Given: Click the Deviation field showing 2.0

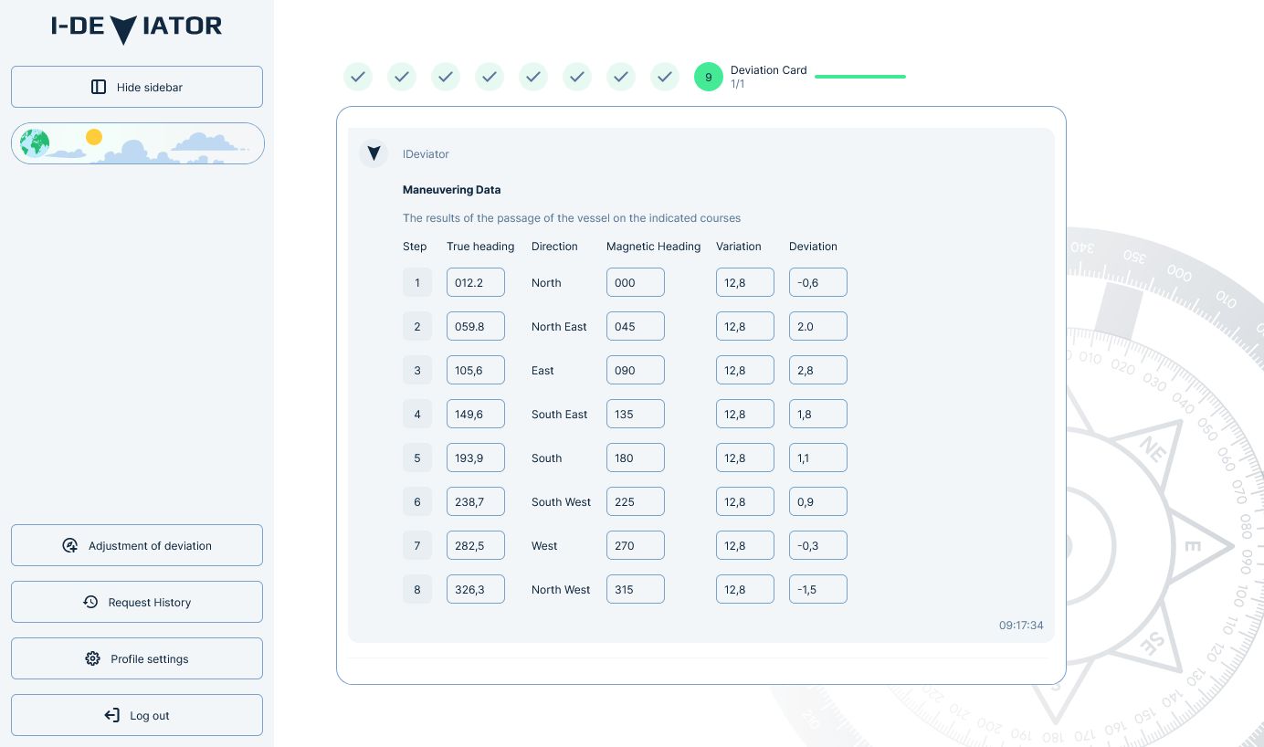Looking at the screenshot, I should (x=818, y=326).
